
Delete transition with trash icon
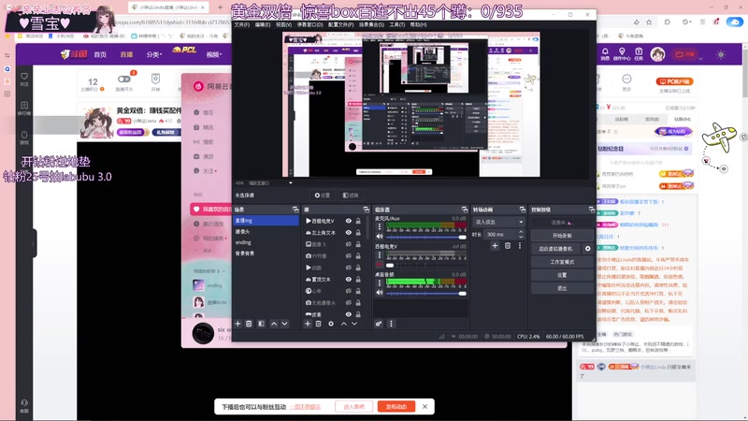[508, 246]
